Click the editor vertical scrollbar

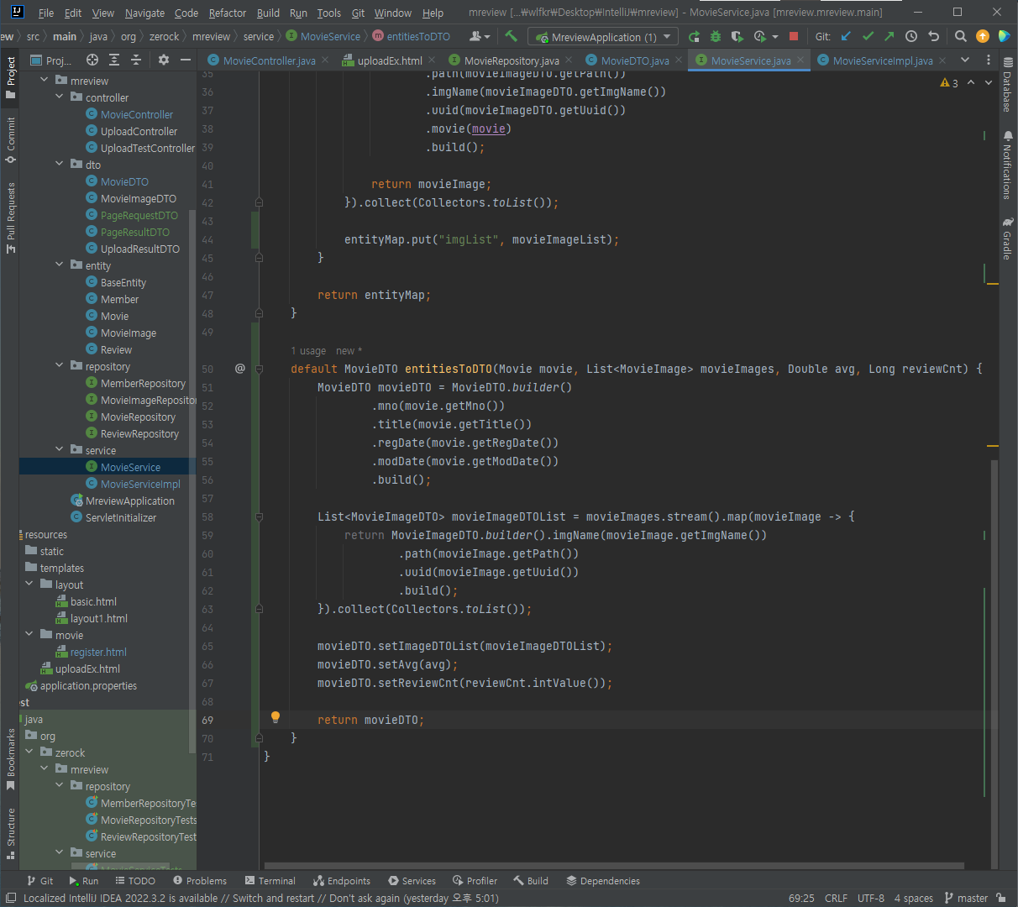(x=994, y=663)
